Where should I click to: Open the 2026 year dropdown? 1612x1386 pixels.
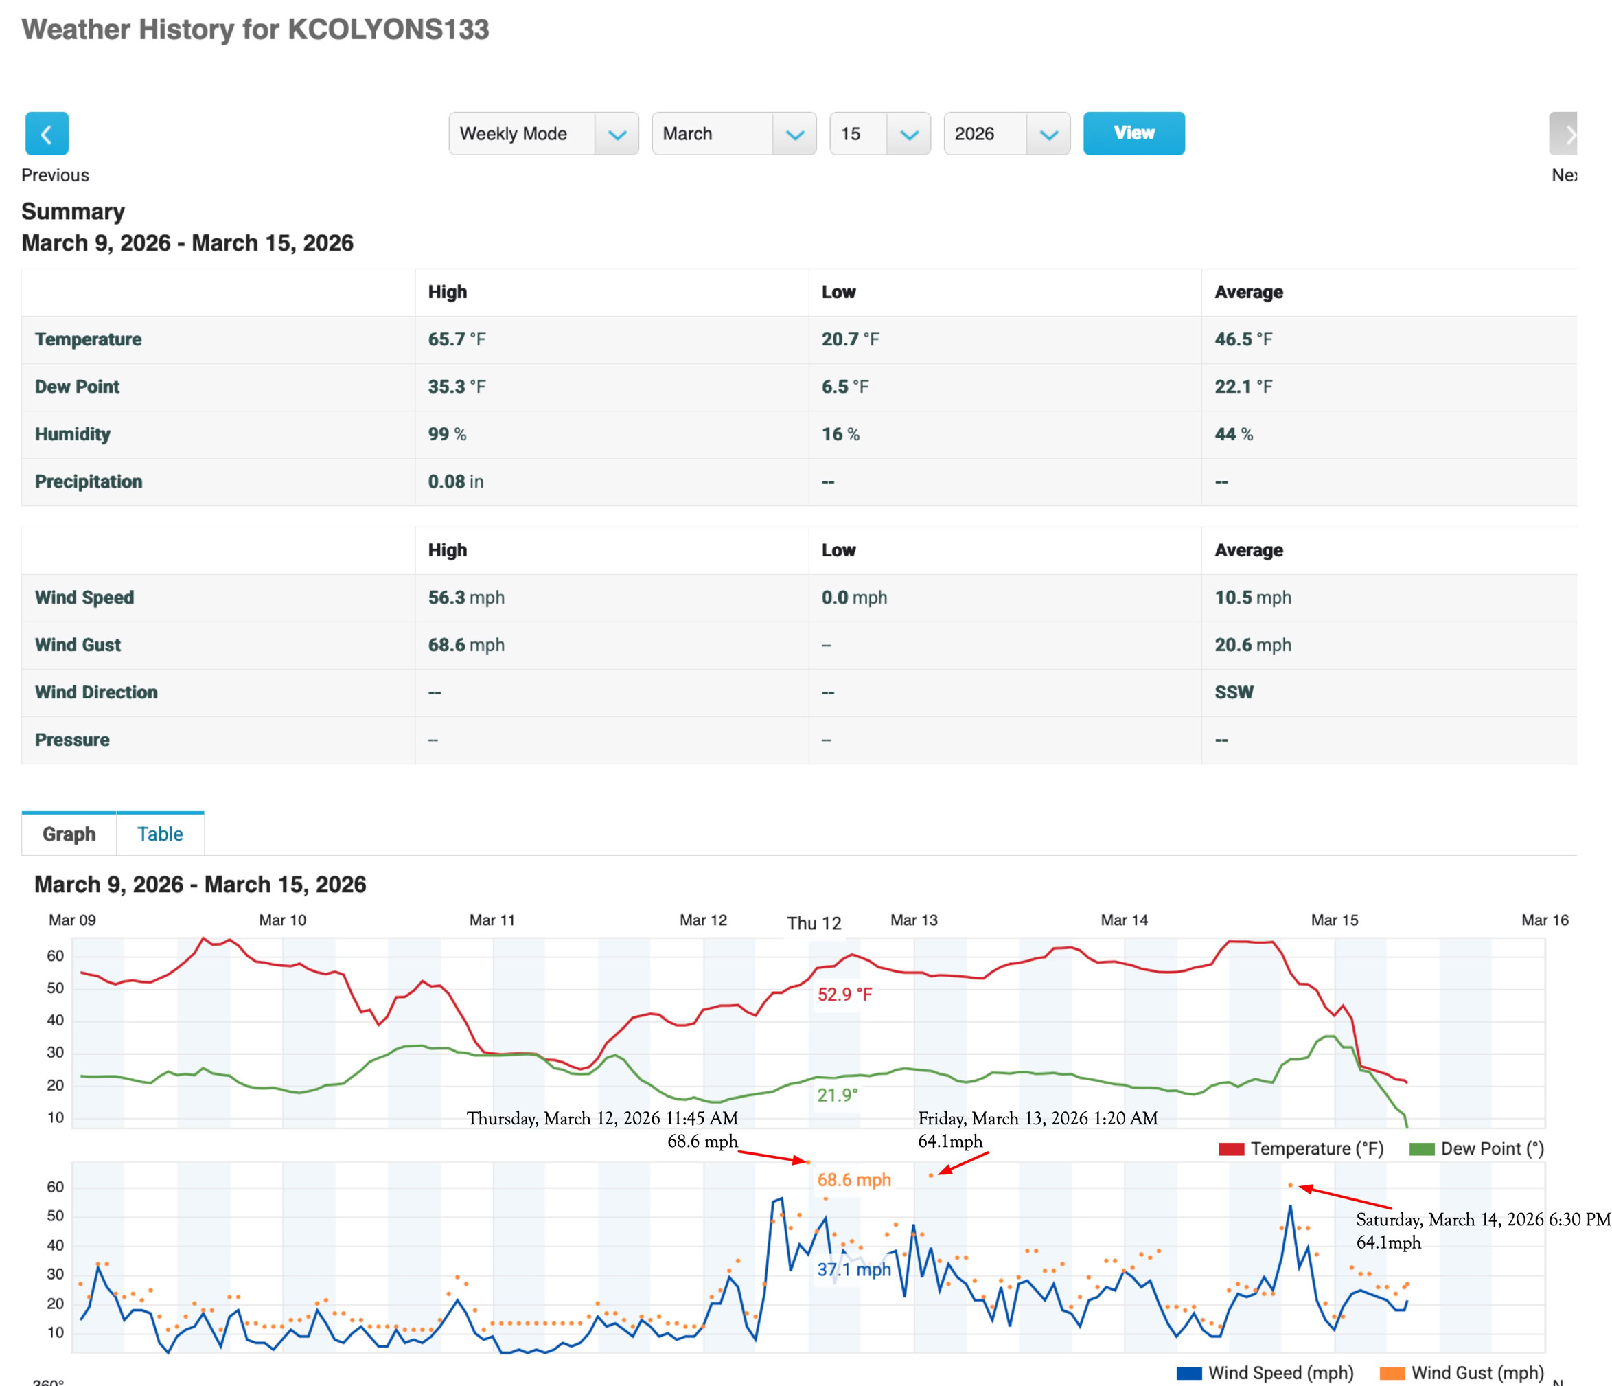pos(1006,134)
